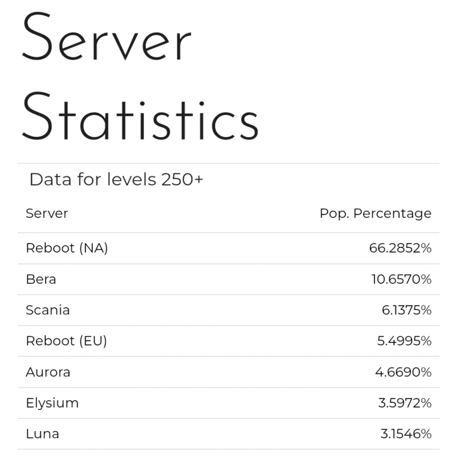Select the Elysium server name

click(52, 404)
